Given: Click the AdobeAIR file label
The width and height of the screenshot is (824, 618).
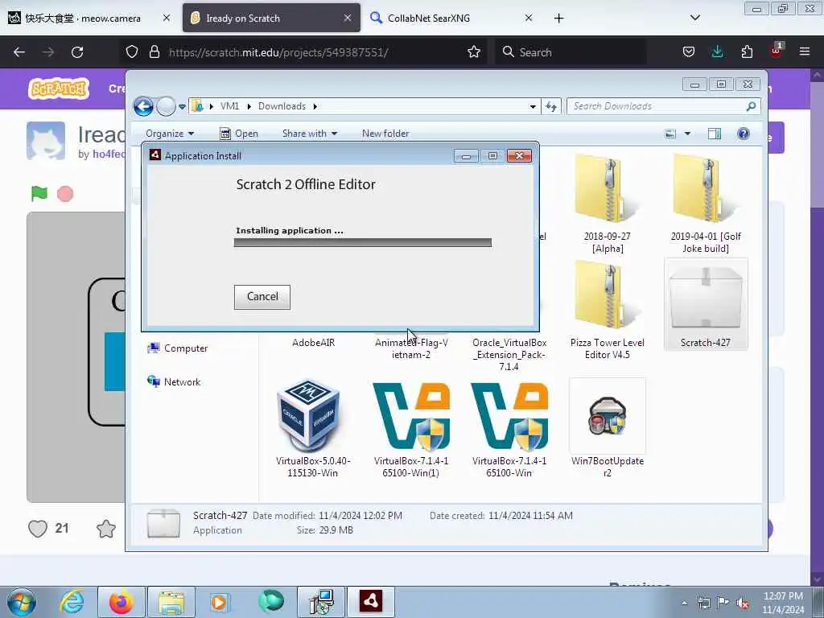Looking at the screenshot, I should coord(313,343).
